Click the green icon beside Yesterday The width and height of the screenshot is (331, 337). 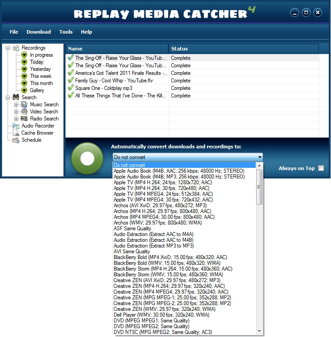[24, 69]
